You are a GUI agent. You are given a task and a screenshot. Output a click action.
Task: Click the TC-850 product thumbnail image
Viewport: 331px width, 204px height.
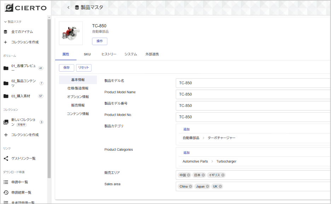pyautogui.click(x=70, y=33)
